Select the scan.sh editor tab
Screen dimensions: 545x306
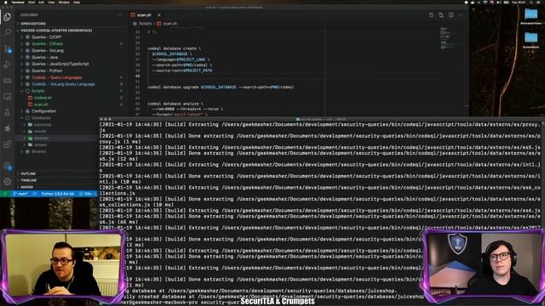tap(146, 15)
